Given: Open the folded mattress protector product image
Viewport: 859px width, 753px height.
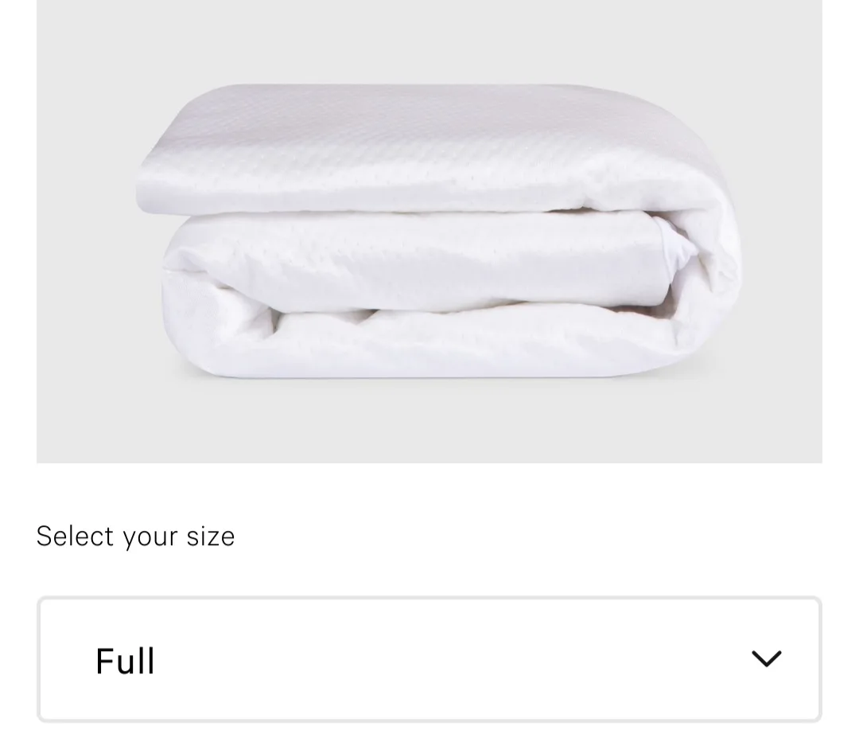Looking at the screenshot, I should (429, 231).
